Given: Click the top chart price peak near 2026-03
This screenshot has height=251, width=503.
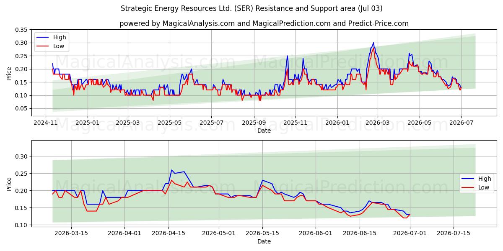Looking at the screenshot, I should pos(373,43).
